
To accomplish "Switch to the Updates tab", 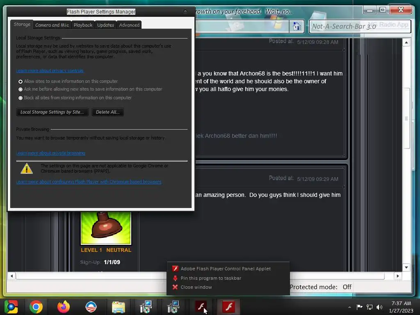I will point(105,25).
